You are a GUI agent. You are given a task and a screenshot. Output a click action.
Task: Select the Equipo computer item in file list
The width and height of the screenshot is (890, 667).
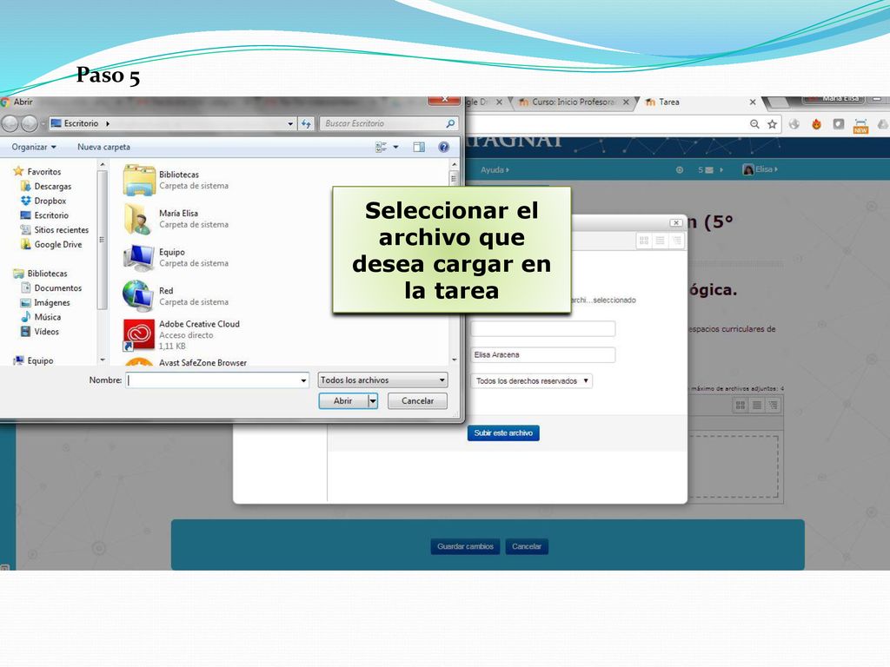click(175, 257)
